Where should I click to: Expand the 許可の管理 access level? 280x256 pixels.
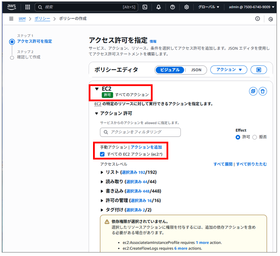click(102, 200)
